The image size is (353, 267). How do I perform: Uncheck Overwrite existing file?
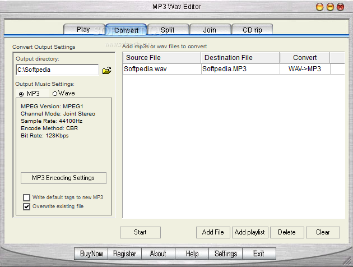point(26,206)
